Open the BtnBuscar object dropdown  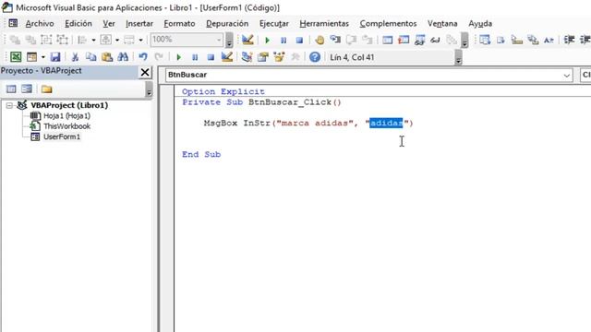point(566,76)
